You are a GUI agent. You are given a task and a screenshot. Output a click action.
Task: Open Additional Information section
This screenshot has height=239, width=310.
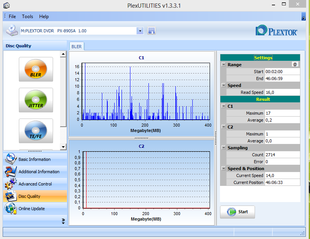(35, 172)
